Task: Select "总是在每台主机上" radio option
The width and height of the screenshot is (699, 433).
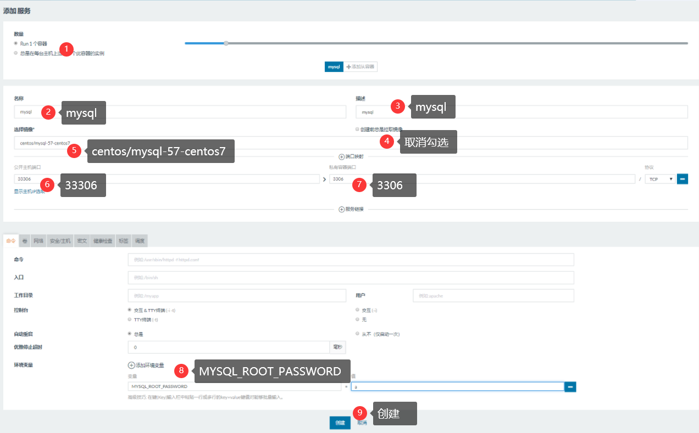Action: click(x=16, y=53)
